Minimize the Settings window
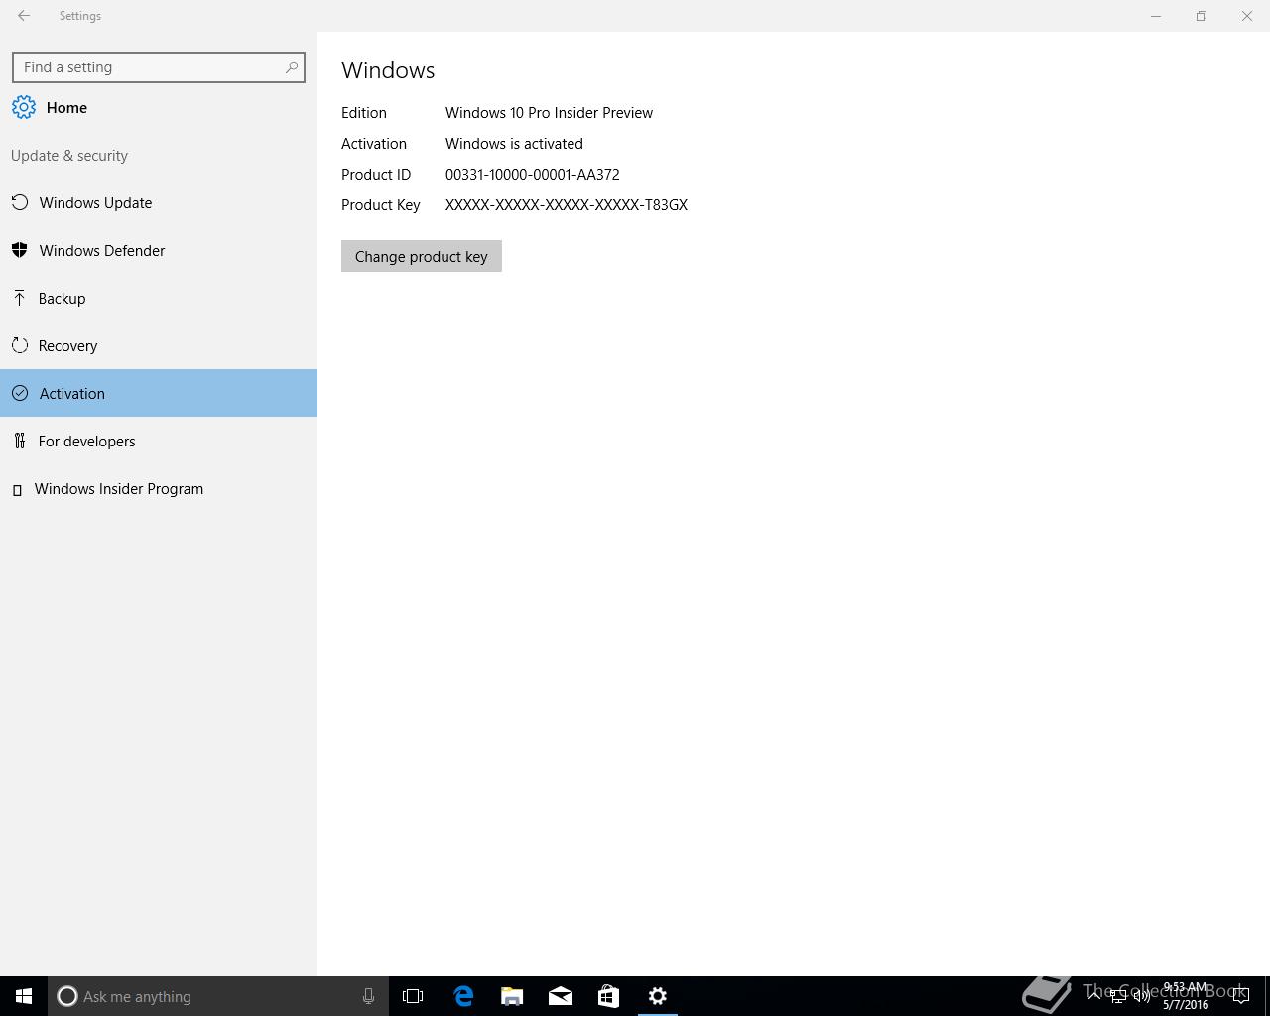 (1156, 16)
